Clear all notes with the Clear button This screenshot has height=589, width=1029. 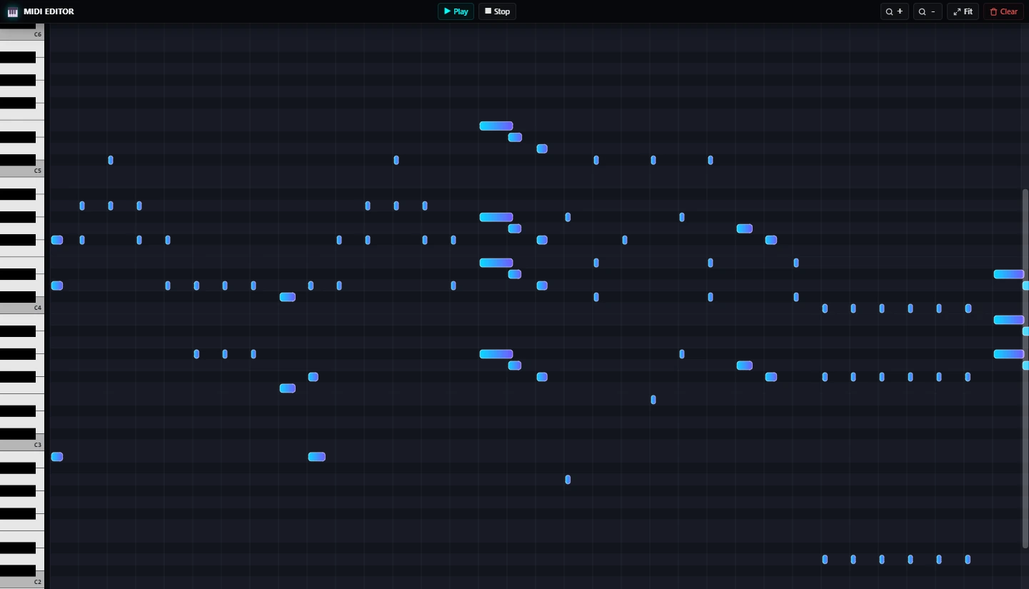click(1003, 11)
